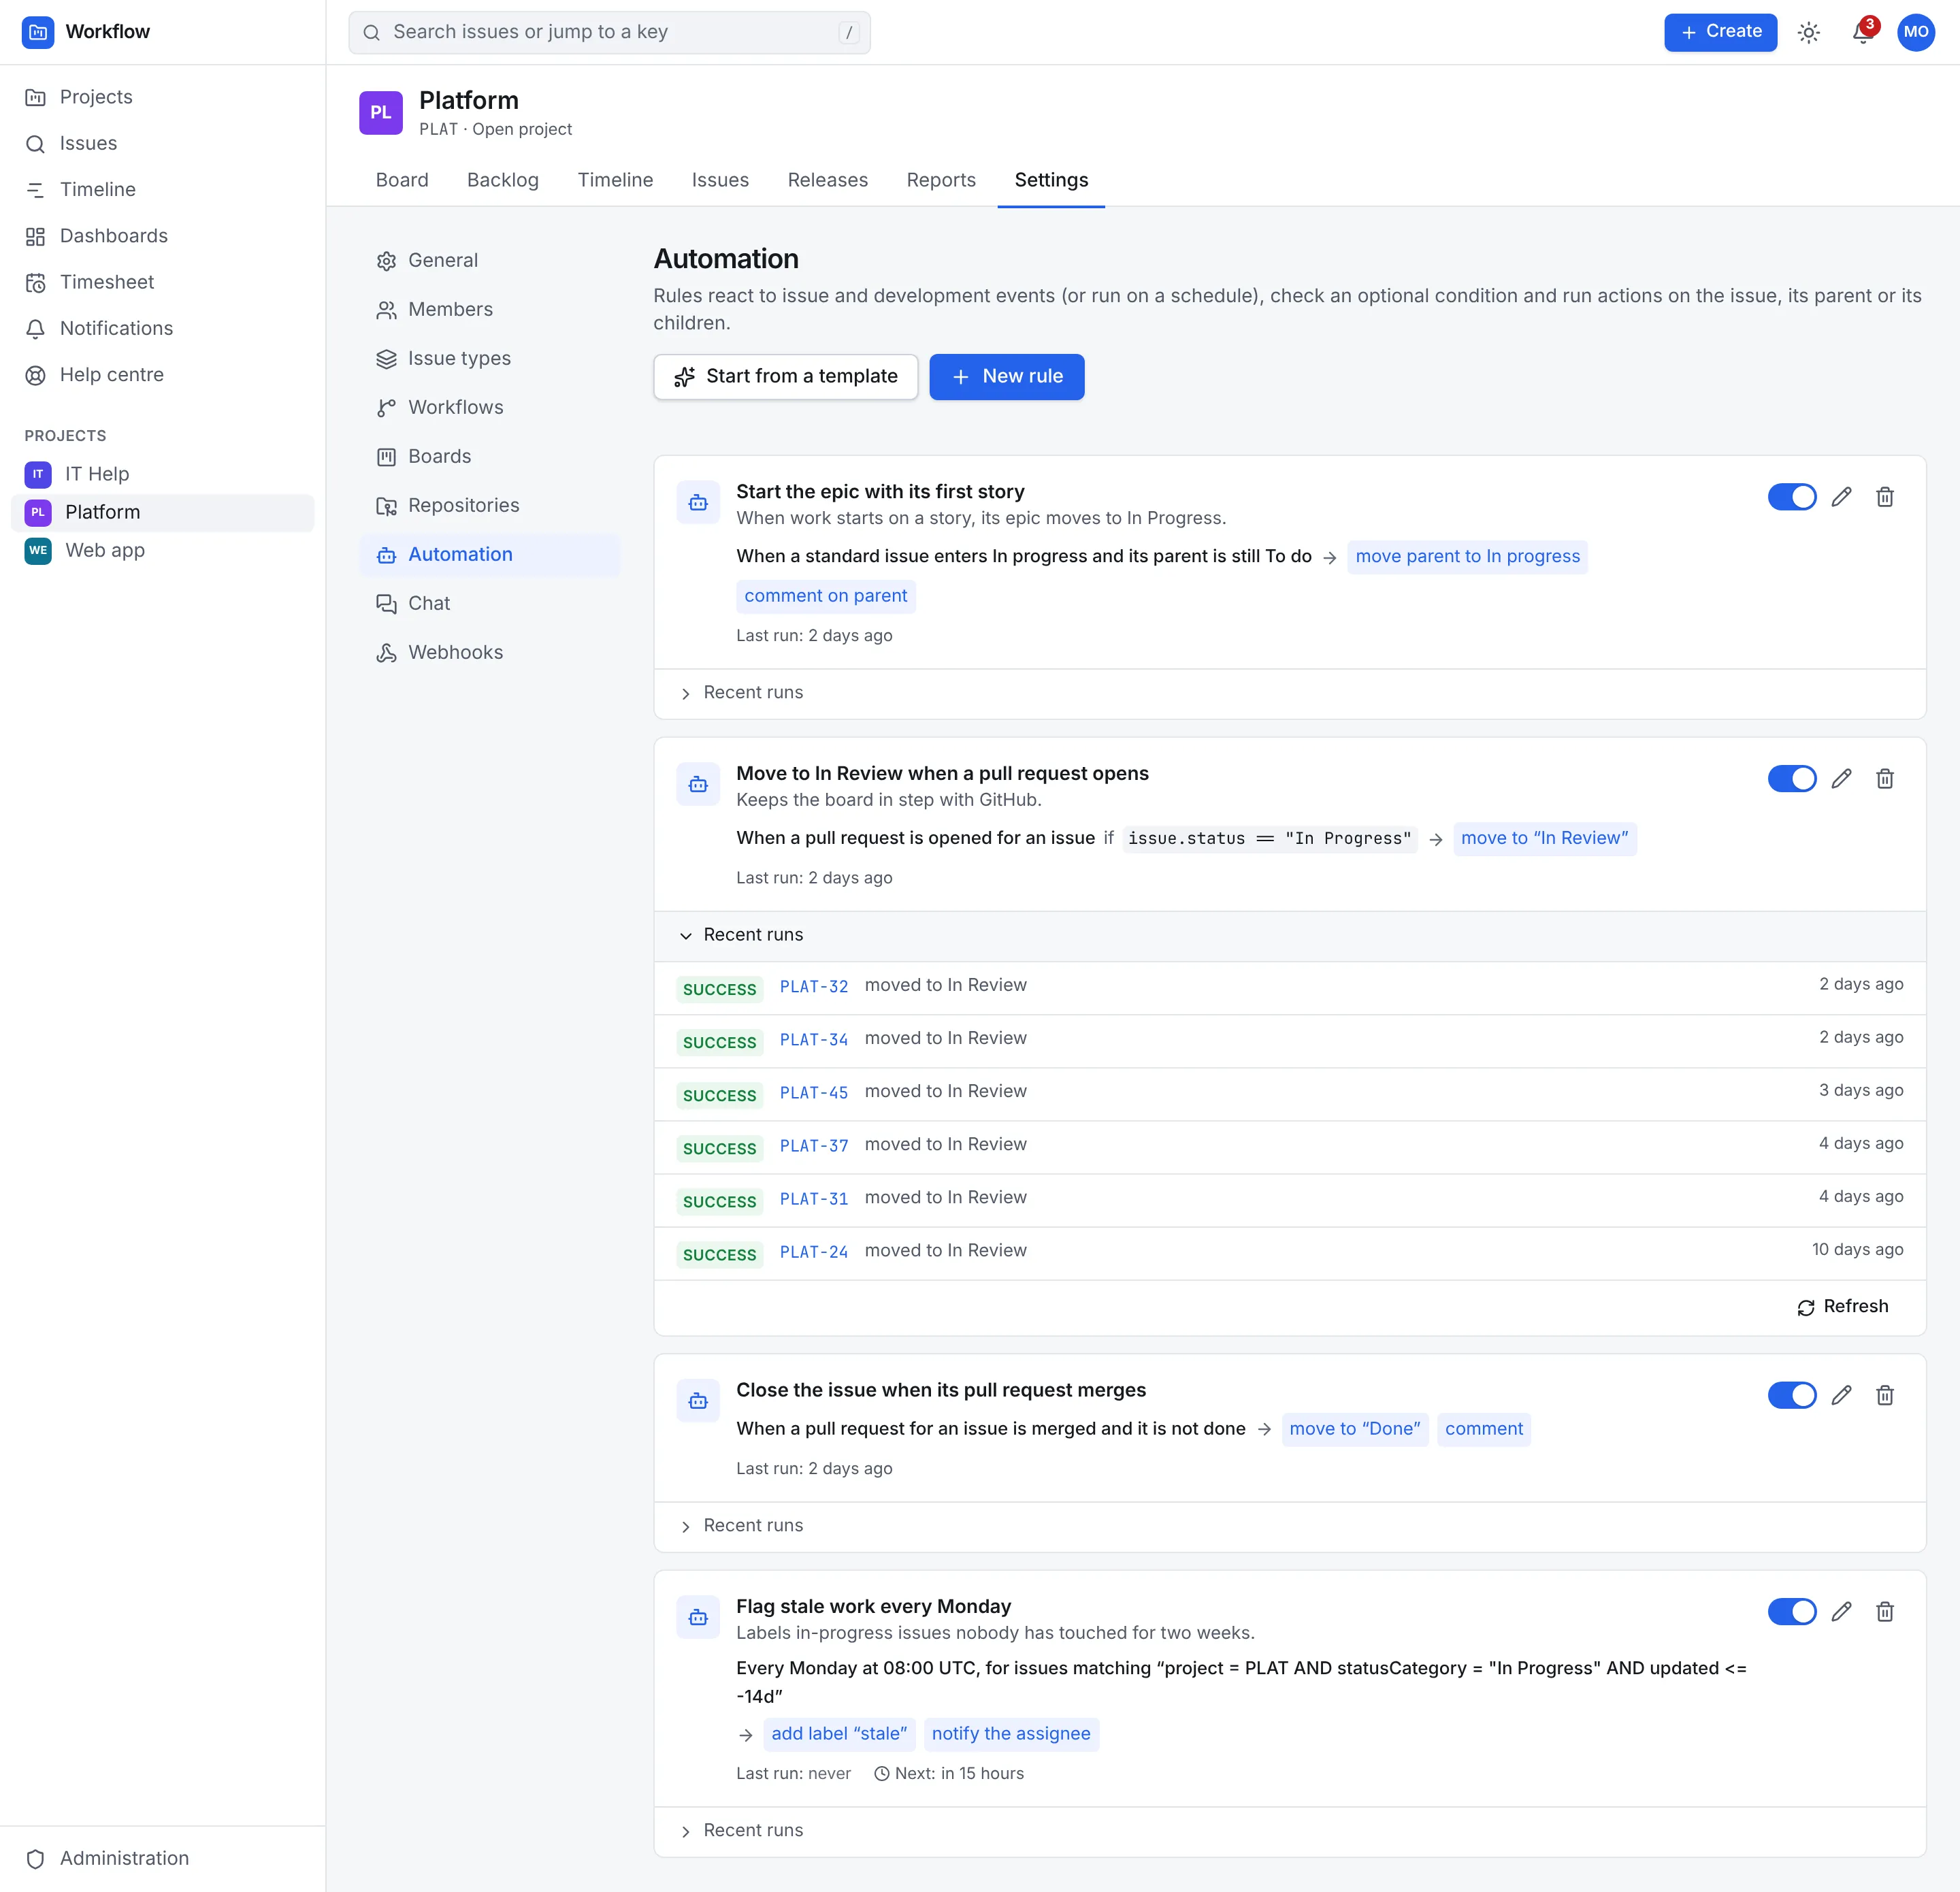Open Issue types settings

[x=489, y=358]
